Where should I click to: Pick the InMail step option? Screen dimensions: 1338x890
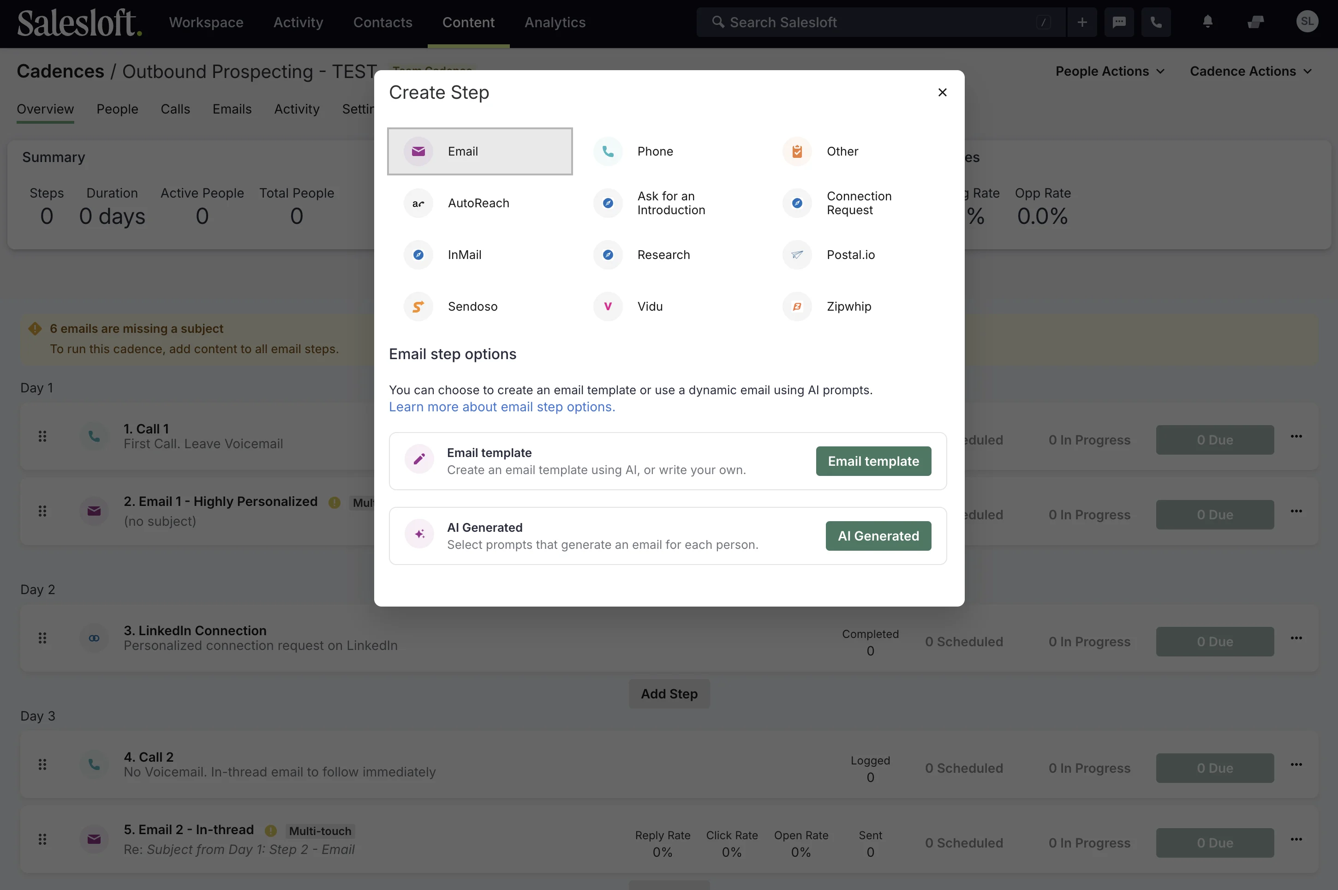479,255
